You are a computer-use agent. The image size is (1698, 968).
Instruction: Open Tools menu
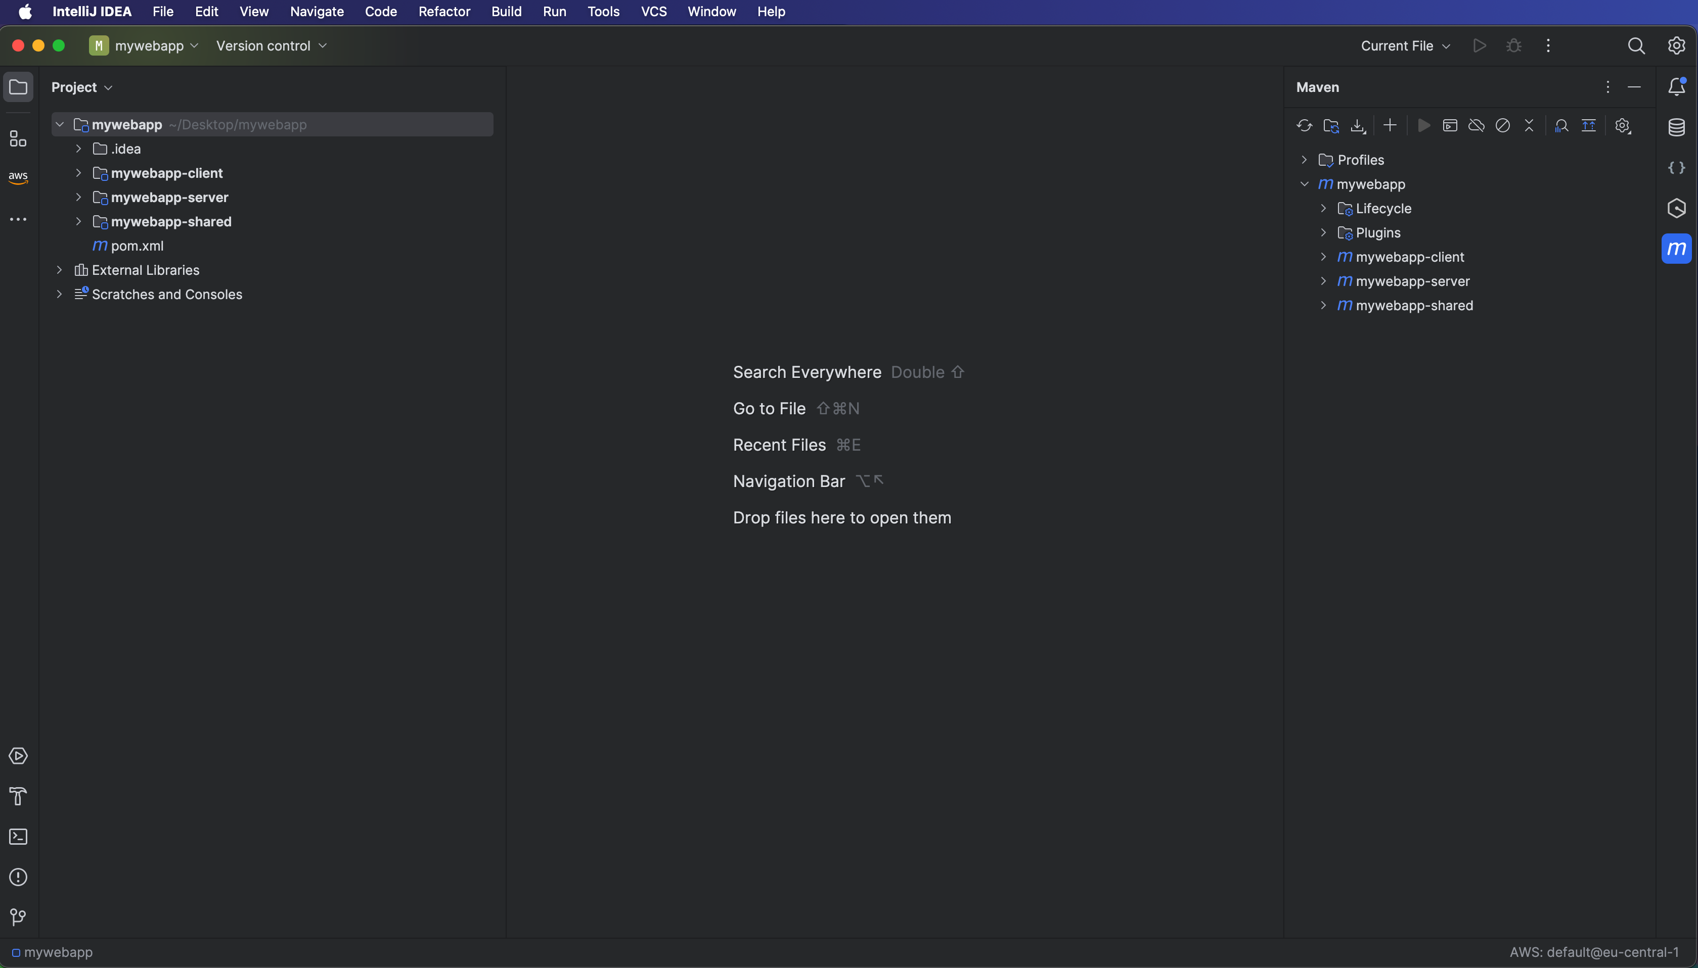pyautogui.click(x=603, y=11)
